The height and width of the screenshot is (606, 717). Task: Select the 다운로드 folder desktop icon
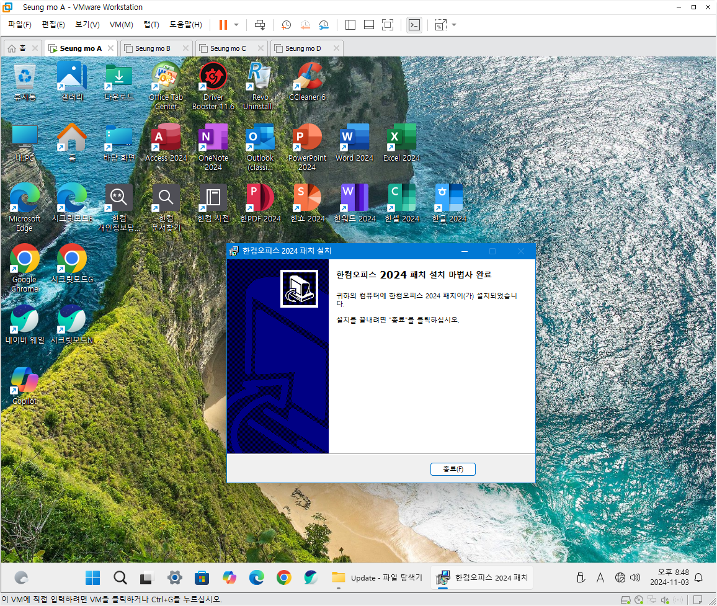click(x=119, y=82)
